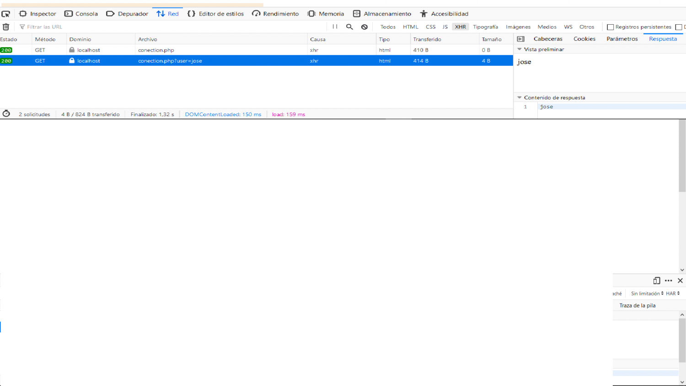
Task: Sort by Método column header
Action: point(49,39)
